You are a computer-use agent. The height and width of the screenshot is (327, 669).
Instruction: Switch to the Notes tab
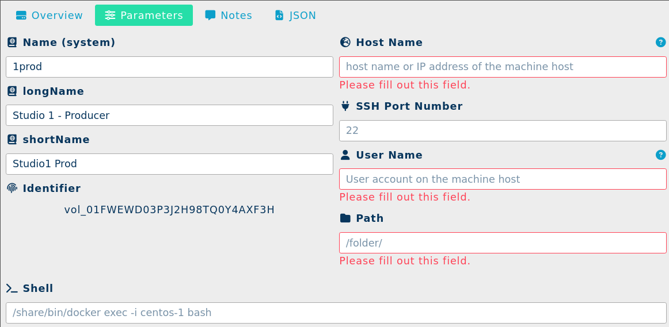coord(229,16)
